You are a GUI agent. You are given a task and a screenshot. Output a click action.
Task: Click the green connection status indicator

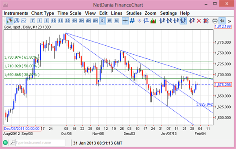pyautogui.click(x=5, y=142)
